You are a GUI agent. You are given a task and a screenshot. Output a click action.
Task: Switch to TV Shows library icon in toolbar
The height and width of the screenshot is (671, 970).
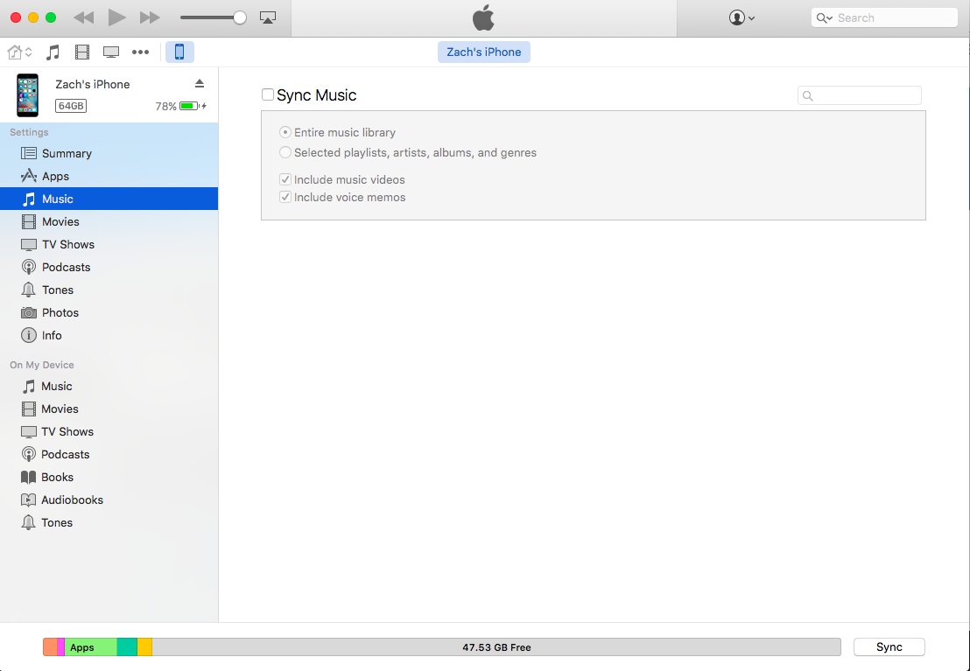coord(111,52)
